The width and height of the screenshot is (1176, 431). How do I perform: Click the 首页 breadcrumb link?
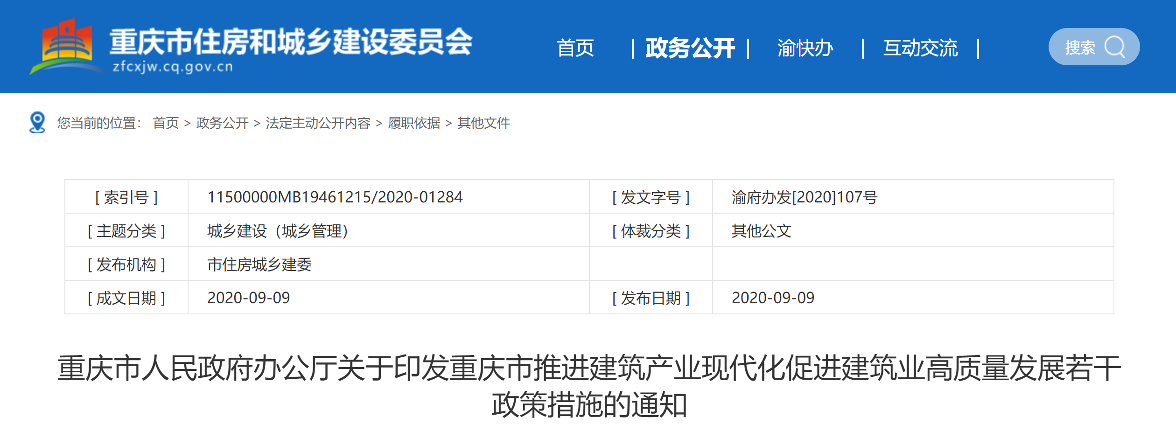click(166, 123)
